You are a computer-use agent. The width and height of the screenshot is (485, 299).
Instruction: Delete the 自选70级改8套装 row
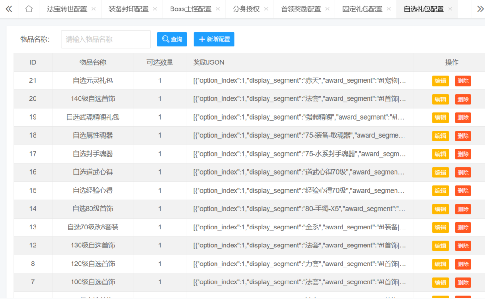pyautogui.click(x=463, y=228)
